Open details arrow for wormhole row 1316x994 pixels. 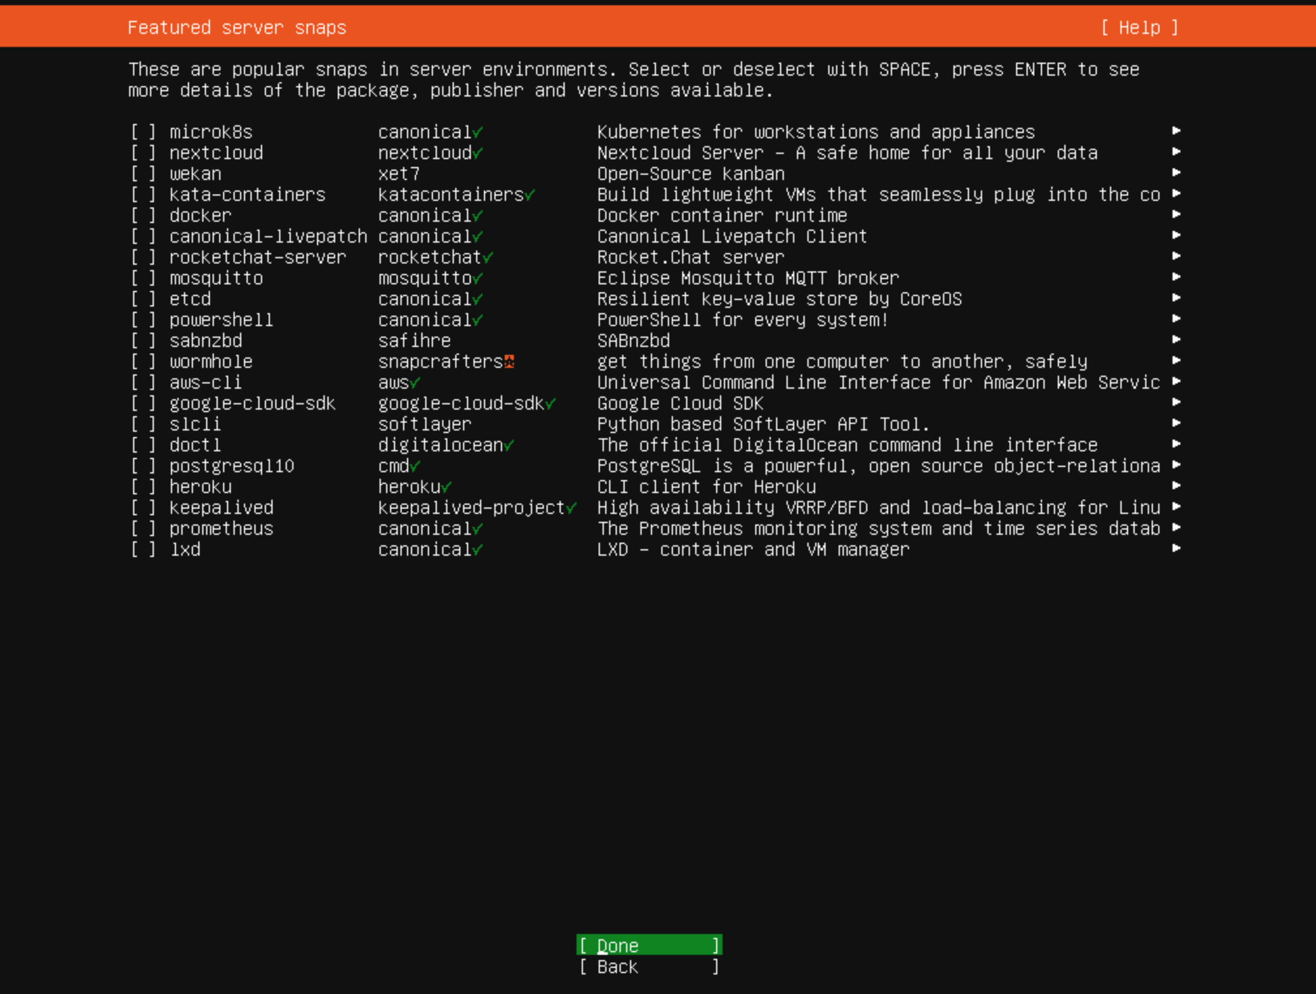(x=1176, y=361)
